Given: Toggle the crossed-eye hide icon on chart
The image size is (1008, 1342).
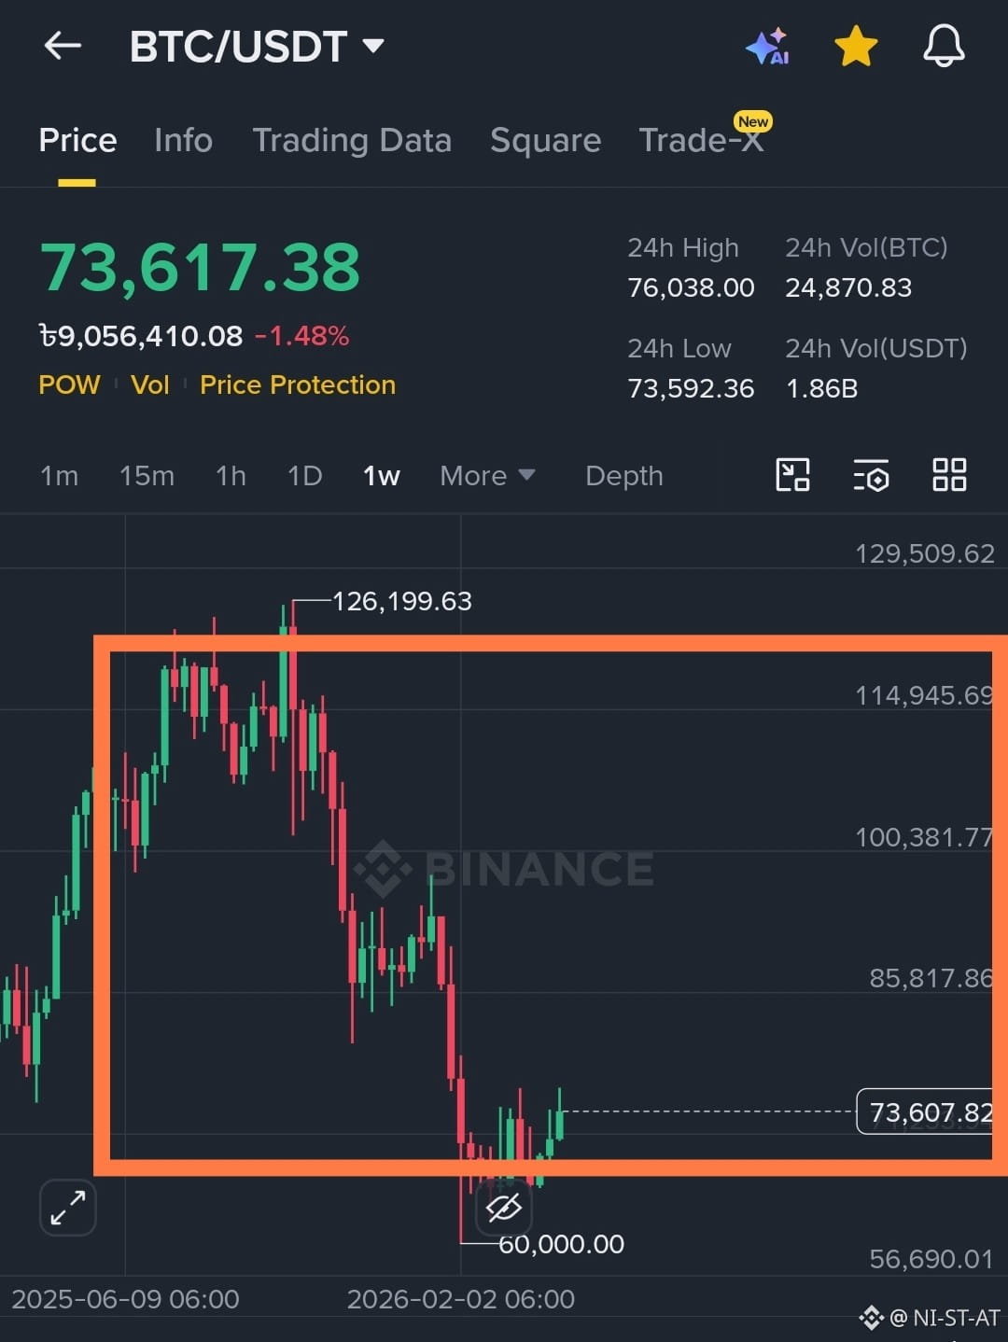Looking at the screenshot, I should tap(504, 1209).
